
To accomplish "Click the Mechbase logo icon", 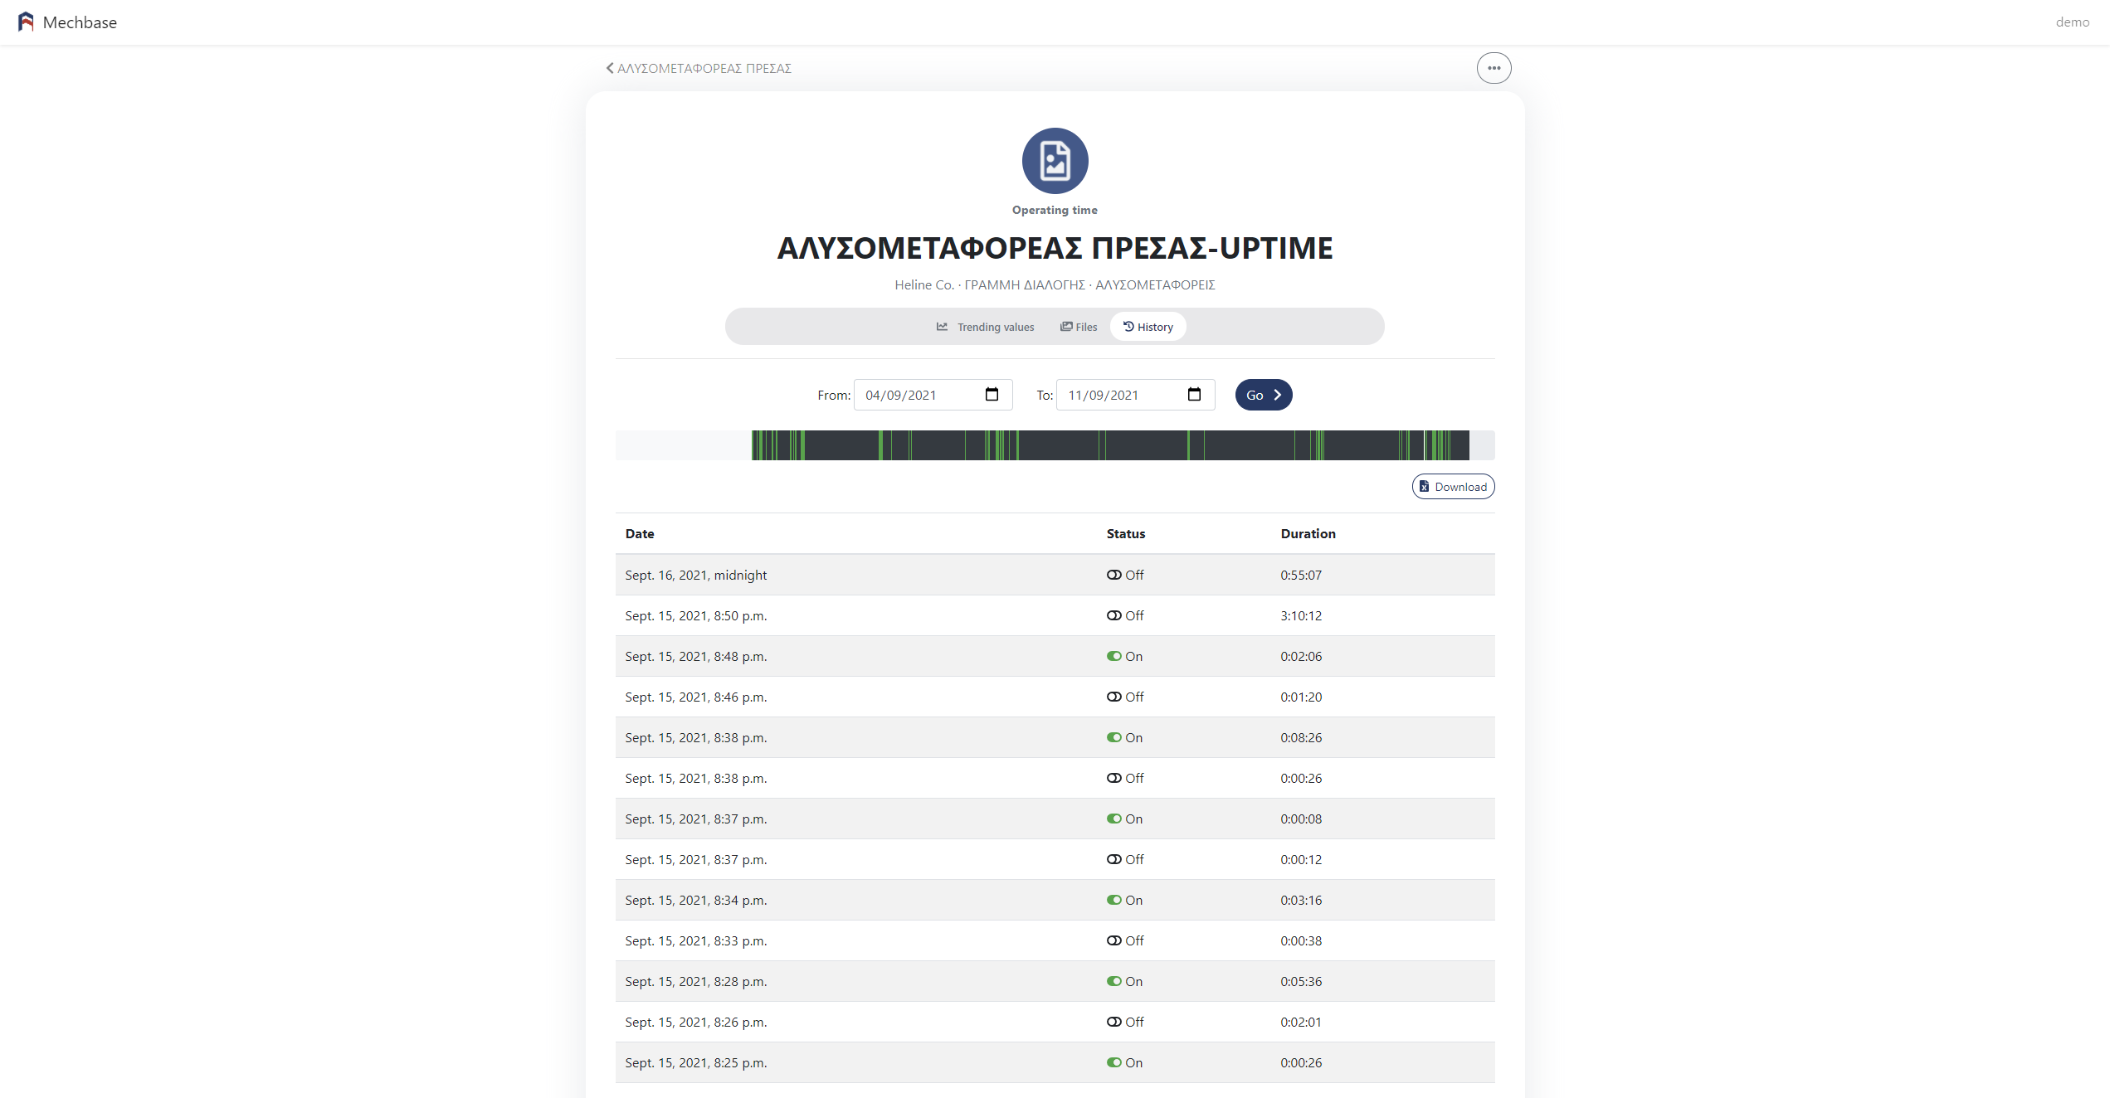I will [26, 22].
